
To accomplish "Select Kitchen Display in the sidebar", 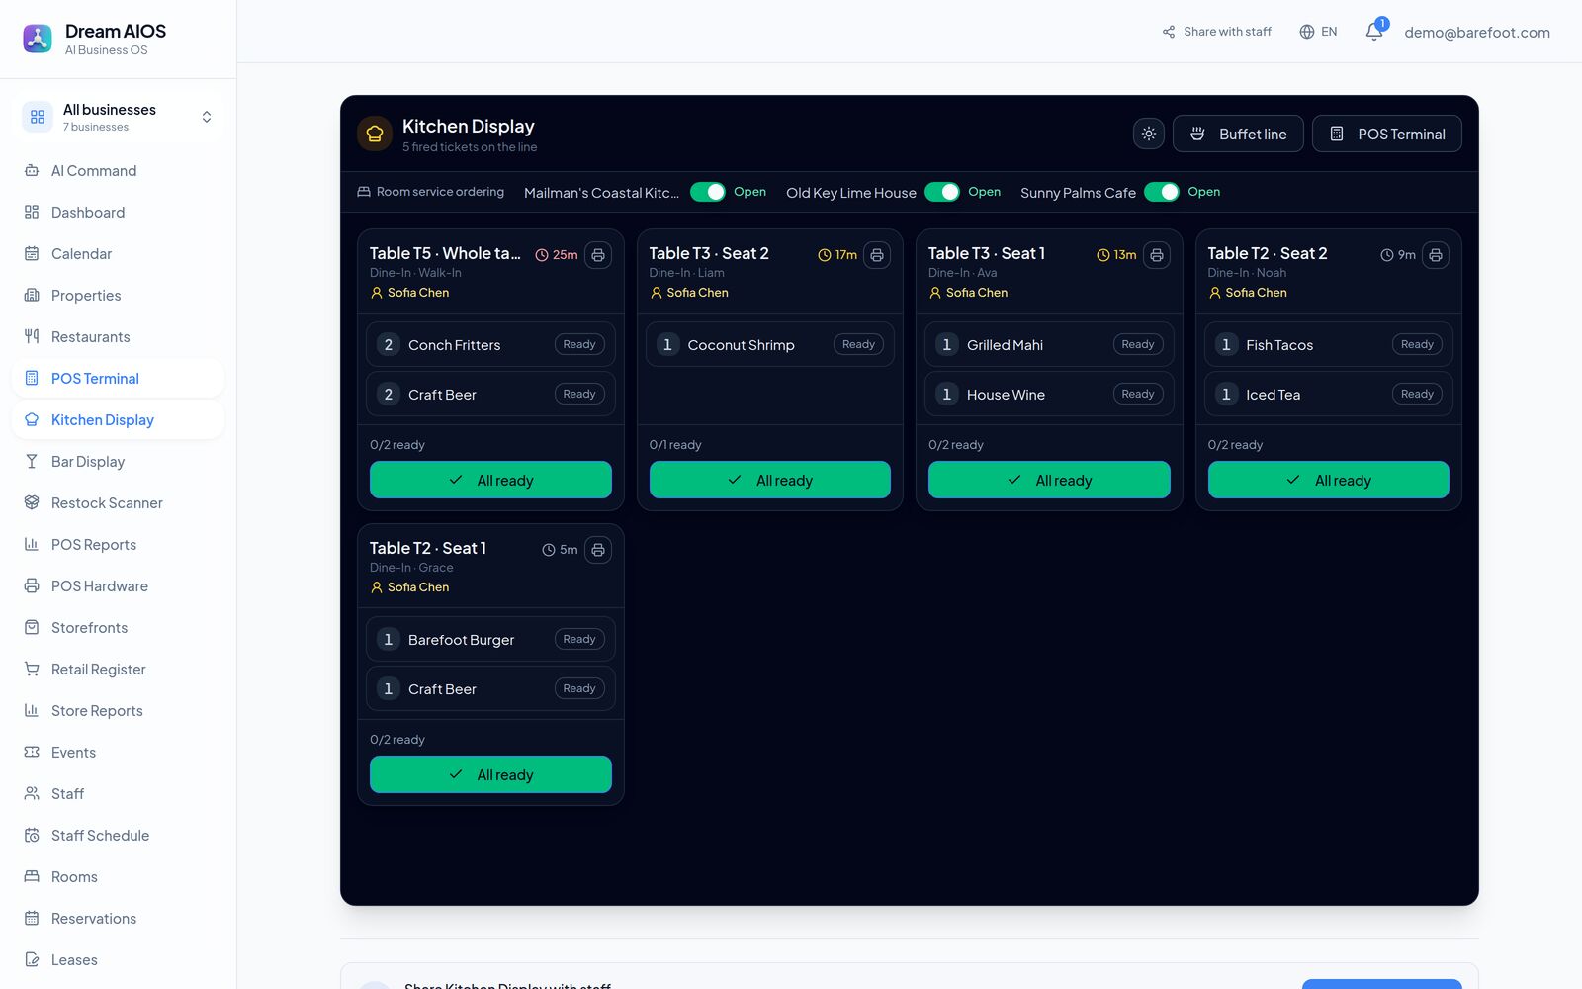I will pyautogui.click(x=119, y=420).
